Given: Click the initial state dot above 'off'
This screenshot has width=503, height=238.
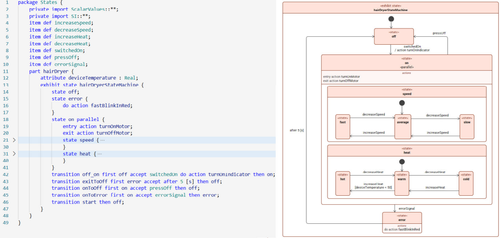Looking at the screenshot, I should pyautogui.click(x=391, y=19).
